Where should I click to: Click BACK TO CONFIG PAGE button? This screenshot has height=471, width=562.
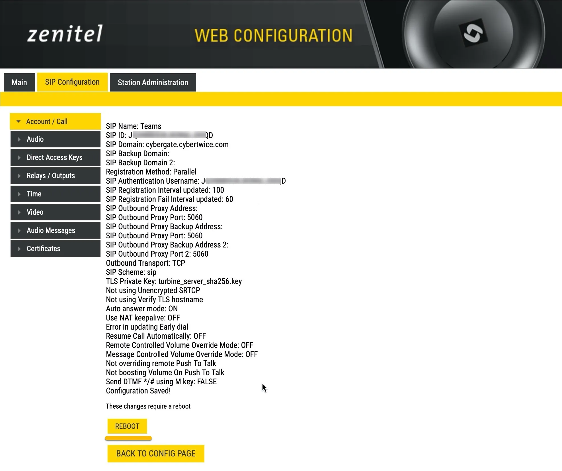click(x=156, y=454)
